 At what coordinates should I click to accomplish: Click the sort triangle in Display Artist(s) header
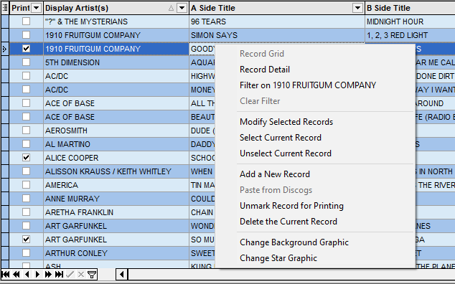coord(171,8)
